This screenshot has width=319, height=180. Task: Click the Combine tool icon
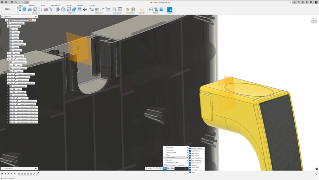pos(74,10)
